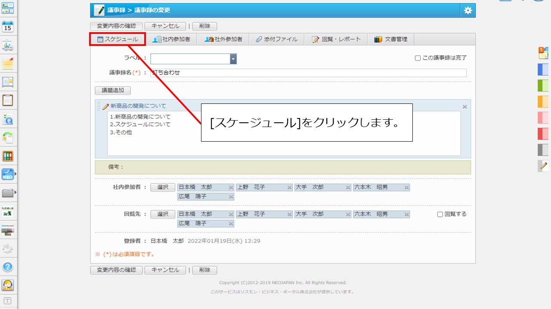Switch to the スケジュール tab
This screenshot has width=551, height=309.
118,39
